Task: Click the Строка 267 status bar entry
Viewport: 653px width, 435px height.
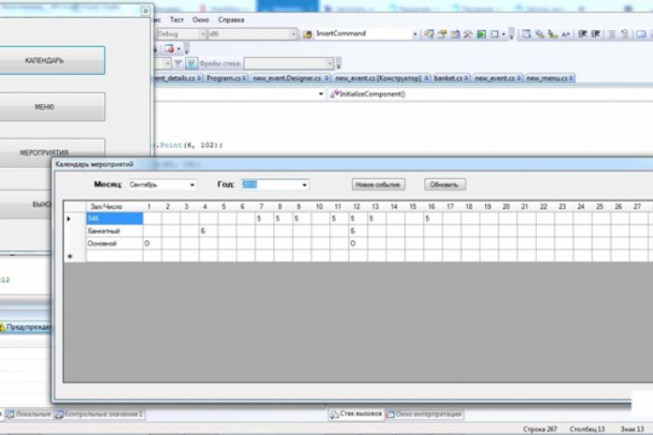Action: [541, 430]
